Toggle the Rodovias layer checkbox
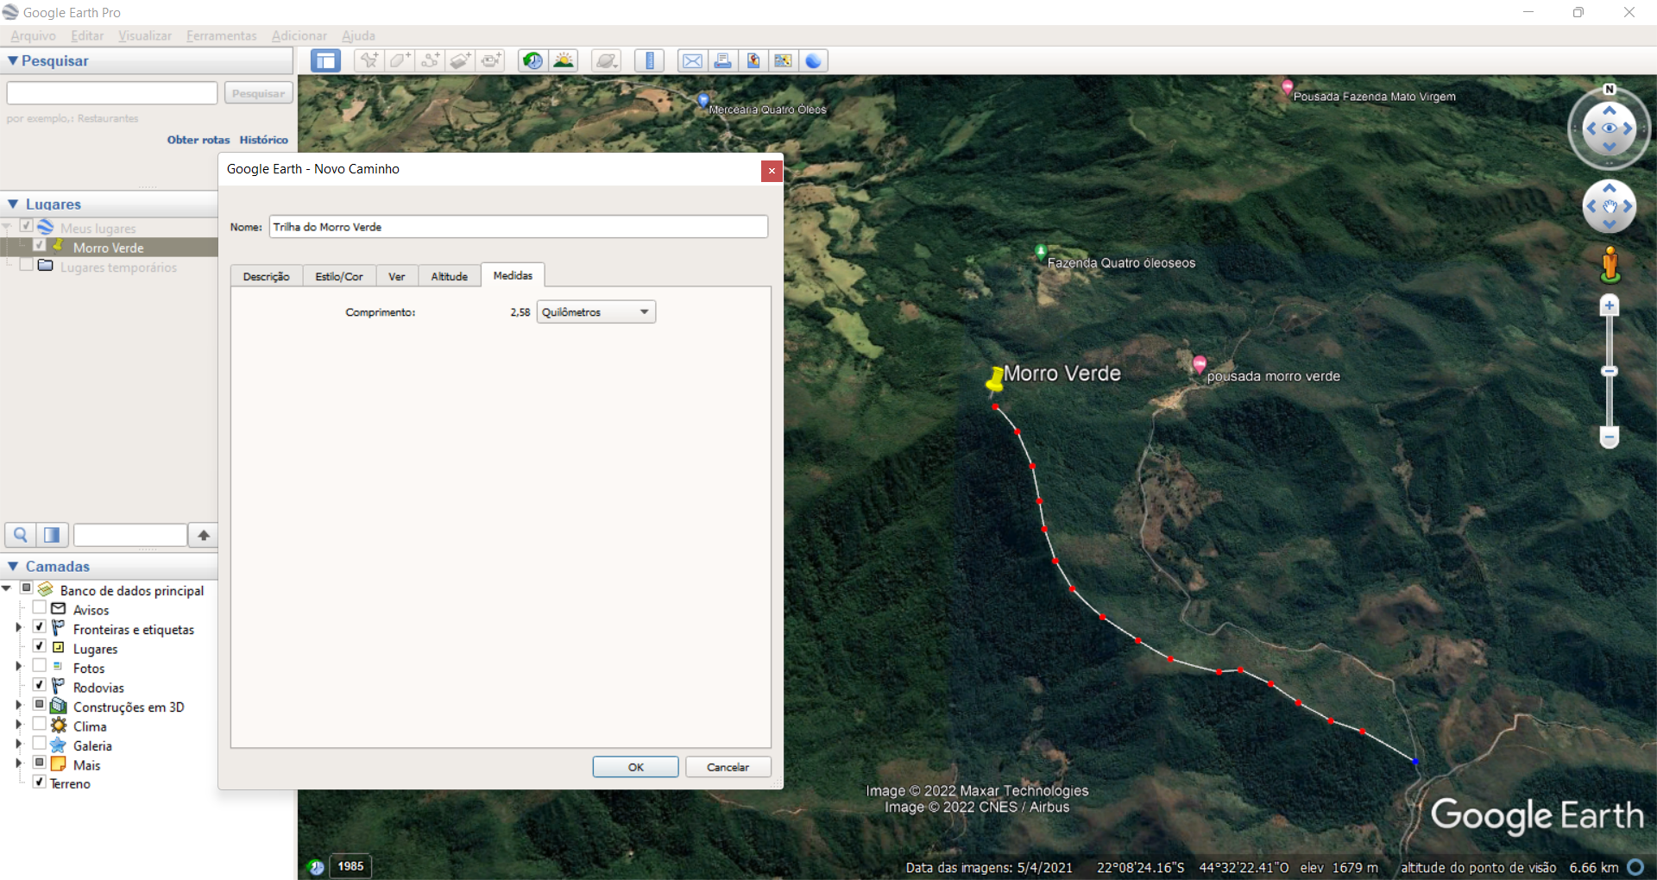1657x880 pixels. 39,685
